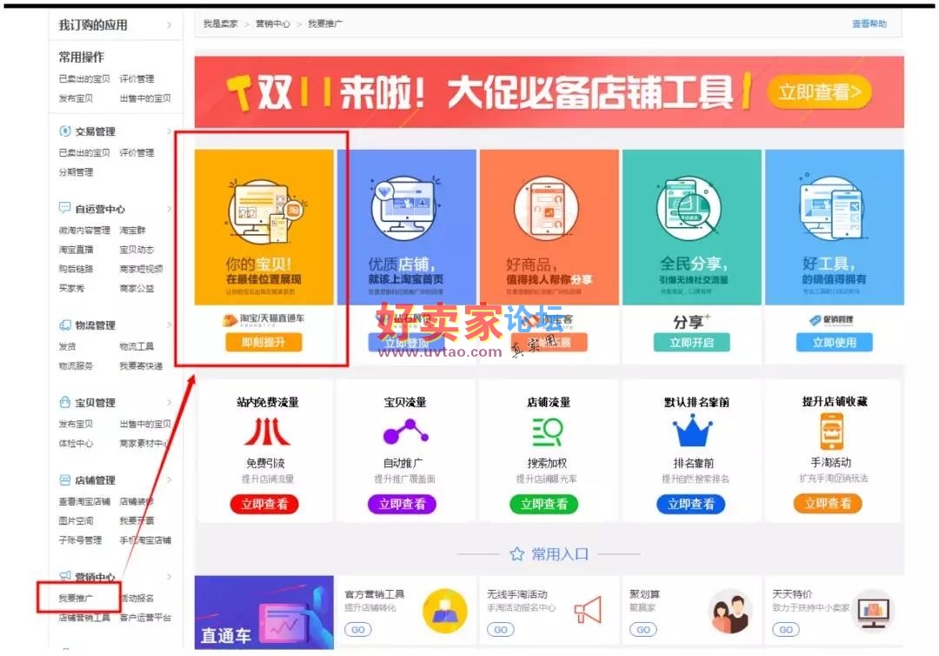Expand the 物流管理 sidebar chevron
939x656 pixels.
click(x=169, y=325)
